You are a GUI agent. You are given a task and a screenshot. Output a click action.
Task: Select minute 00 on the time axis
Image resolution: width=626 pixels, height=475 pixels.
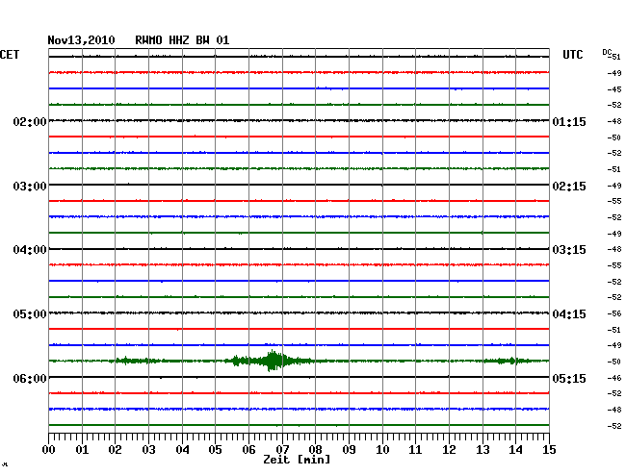[x=49, y=449]
